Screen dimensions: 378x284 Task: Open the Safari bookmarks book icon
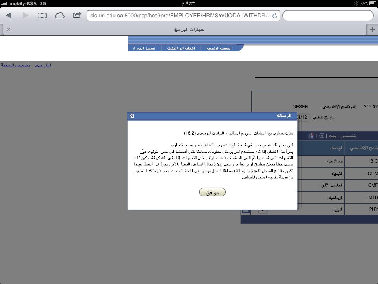point(42,16)
